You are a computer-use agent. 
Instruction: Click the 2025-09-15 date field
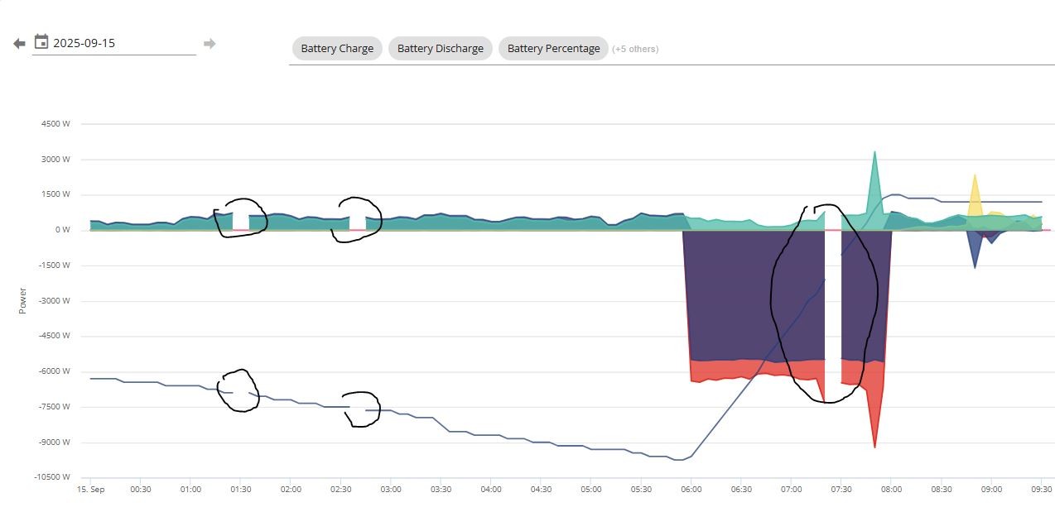[x=114, y=44]
